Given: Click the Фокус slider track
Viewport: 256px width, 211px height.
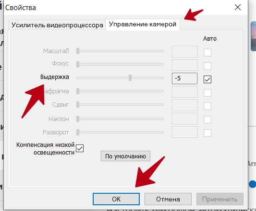Looking at the screenshot, I should pyautogui.click(x=120, y=64).
